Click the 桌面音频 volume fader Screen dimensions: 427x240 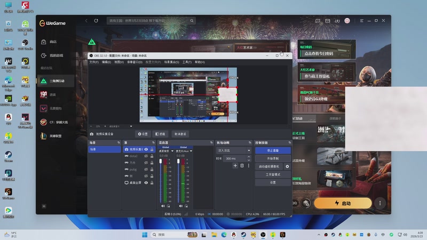tap(161, 162)
